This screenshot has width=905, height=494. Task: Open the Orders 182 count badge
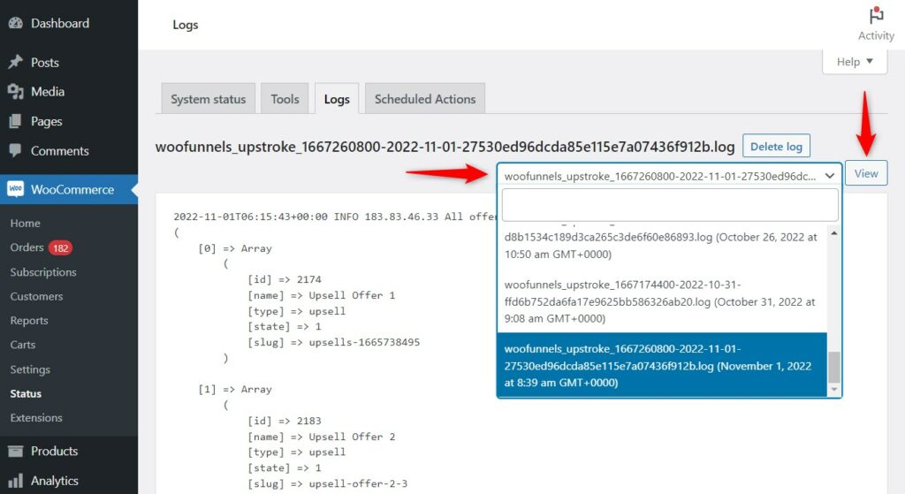61,248
